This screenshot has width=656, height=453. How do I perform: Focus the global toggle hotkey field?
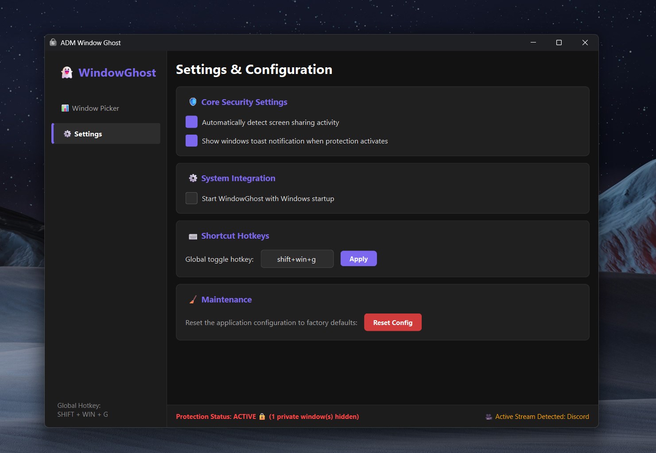click(x=297, y=259)
